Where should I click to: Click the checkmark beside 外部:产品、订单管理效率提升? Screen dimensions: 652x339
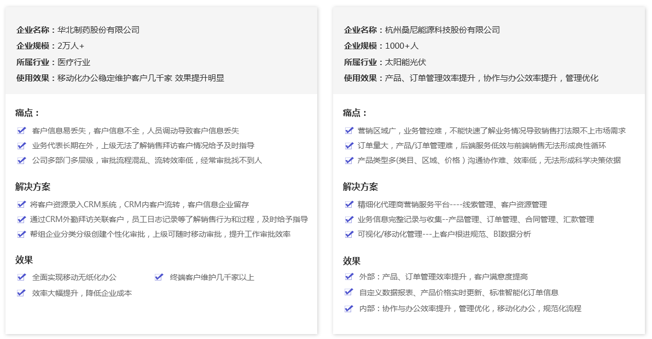350,276
